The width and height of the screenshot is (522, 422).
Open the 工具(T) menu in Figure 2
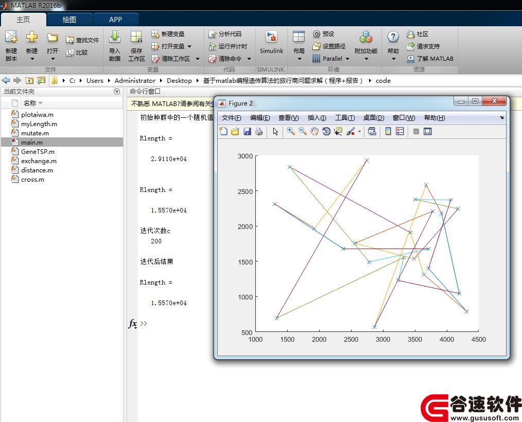coord(345,118)
